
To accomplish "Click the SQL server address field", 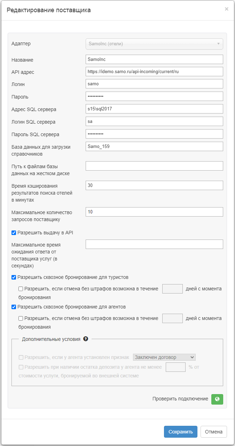I will tap(154, 109).
